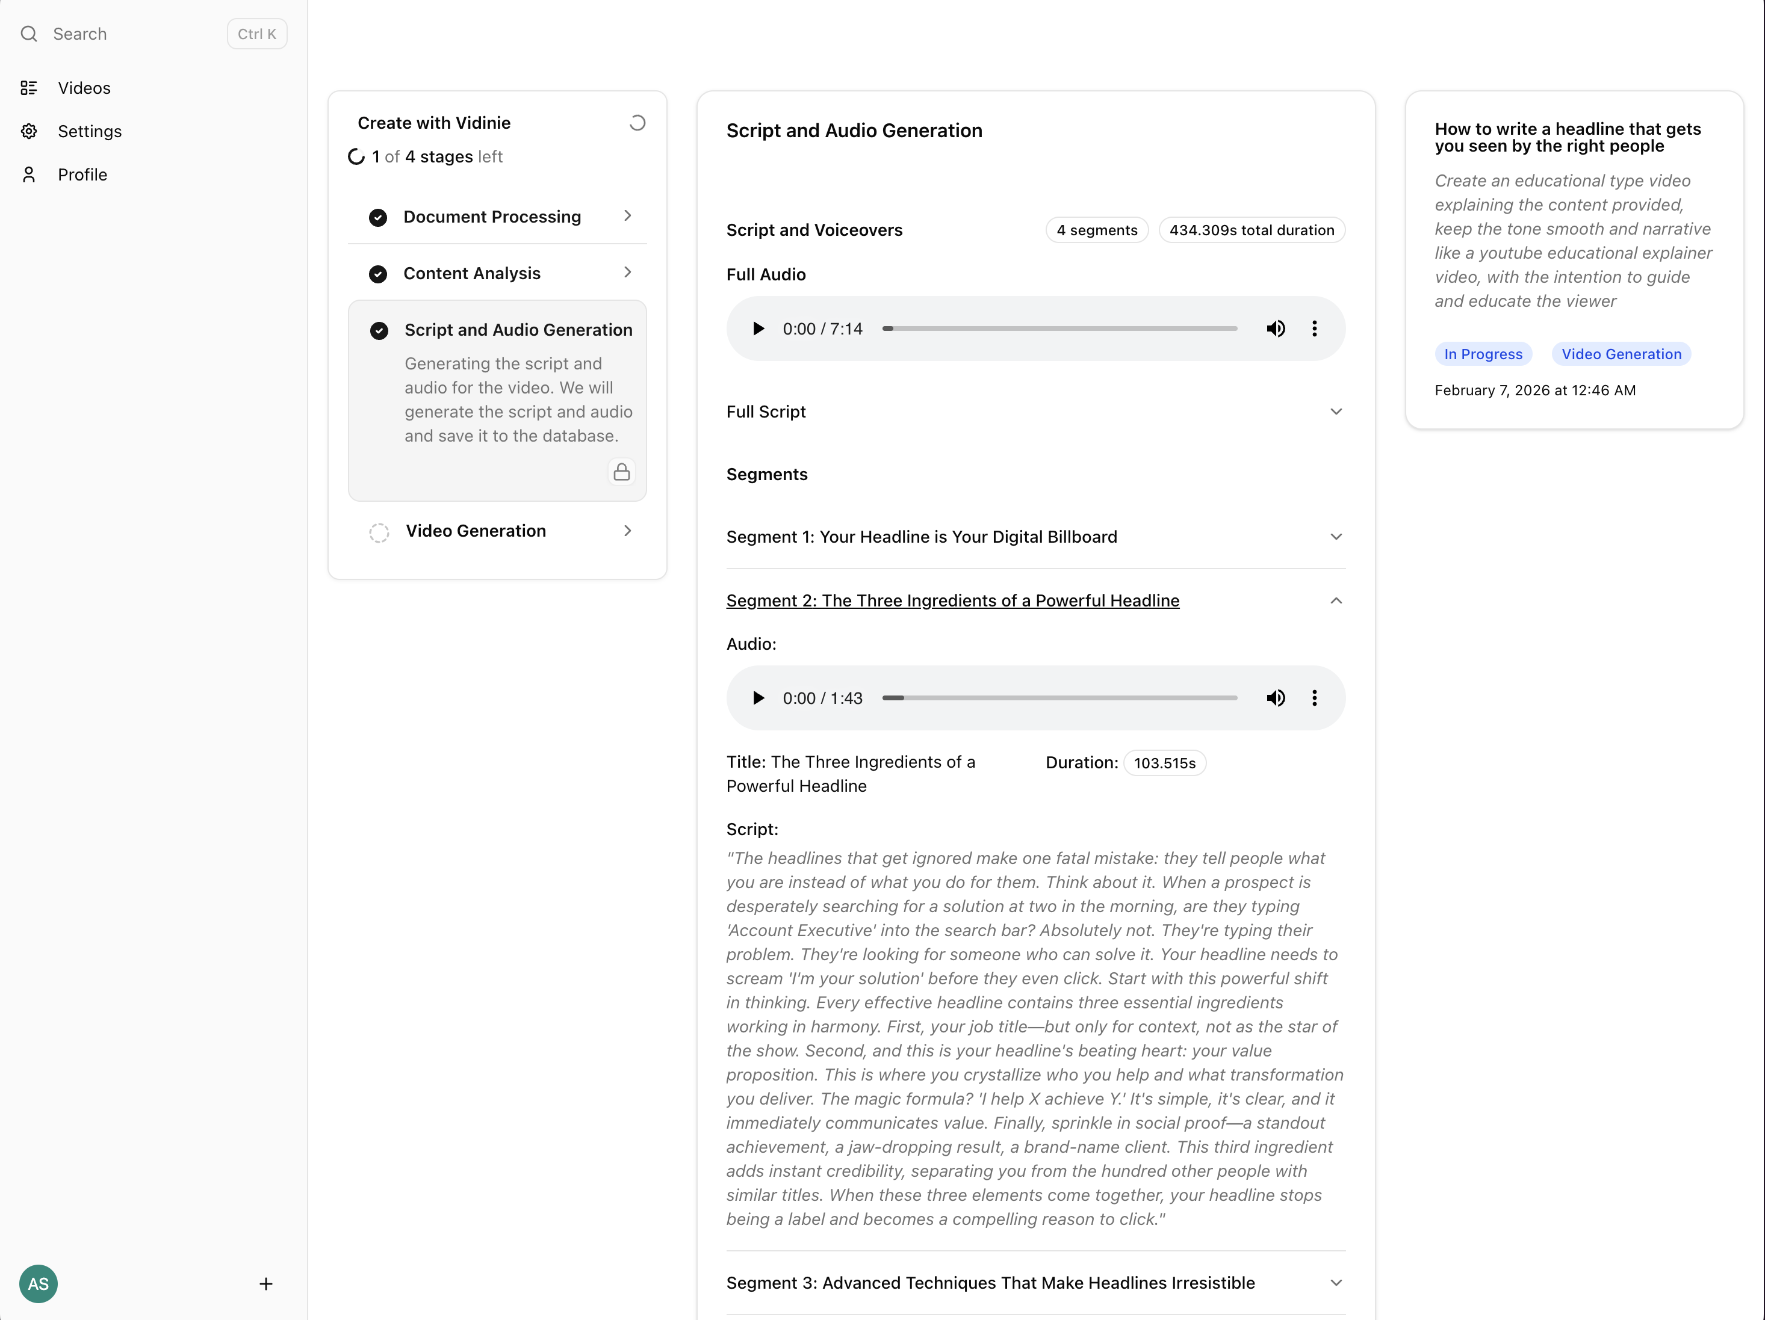Viewport: 1765px width, 1320px height.
Task: Click the lock icon on Script and Audio Generation
Action: tap(622, 471)
